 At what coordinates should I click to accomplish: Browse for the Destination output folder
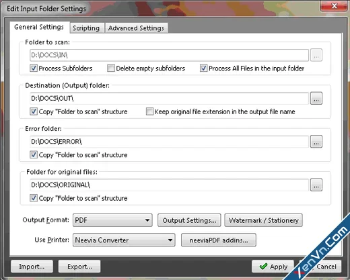pos(316,98)
